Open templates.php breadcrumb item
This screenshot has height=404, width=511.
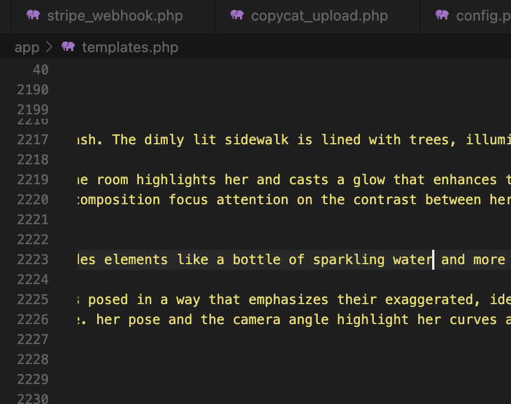click(x=130, y=48)
